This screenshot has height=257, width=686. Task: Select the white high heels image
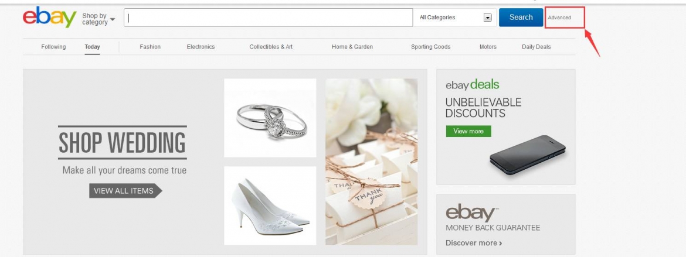click(270, 205)
